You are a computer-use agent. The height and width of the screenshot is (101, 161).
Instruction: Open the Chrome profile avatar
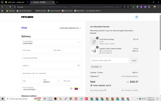[155, 7]
